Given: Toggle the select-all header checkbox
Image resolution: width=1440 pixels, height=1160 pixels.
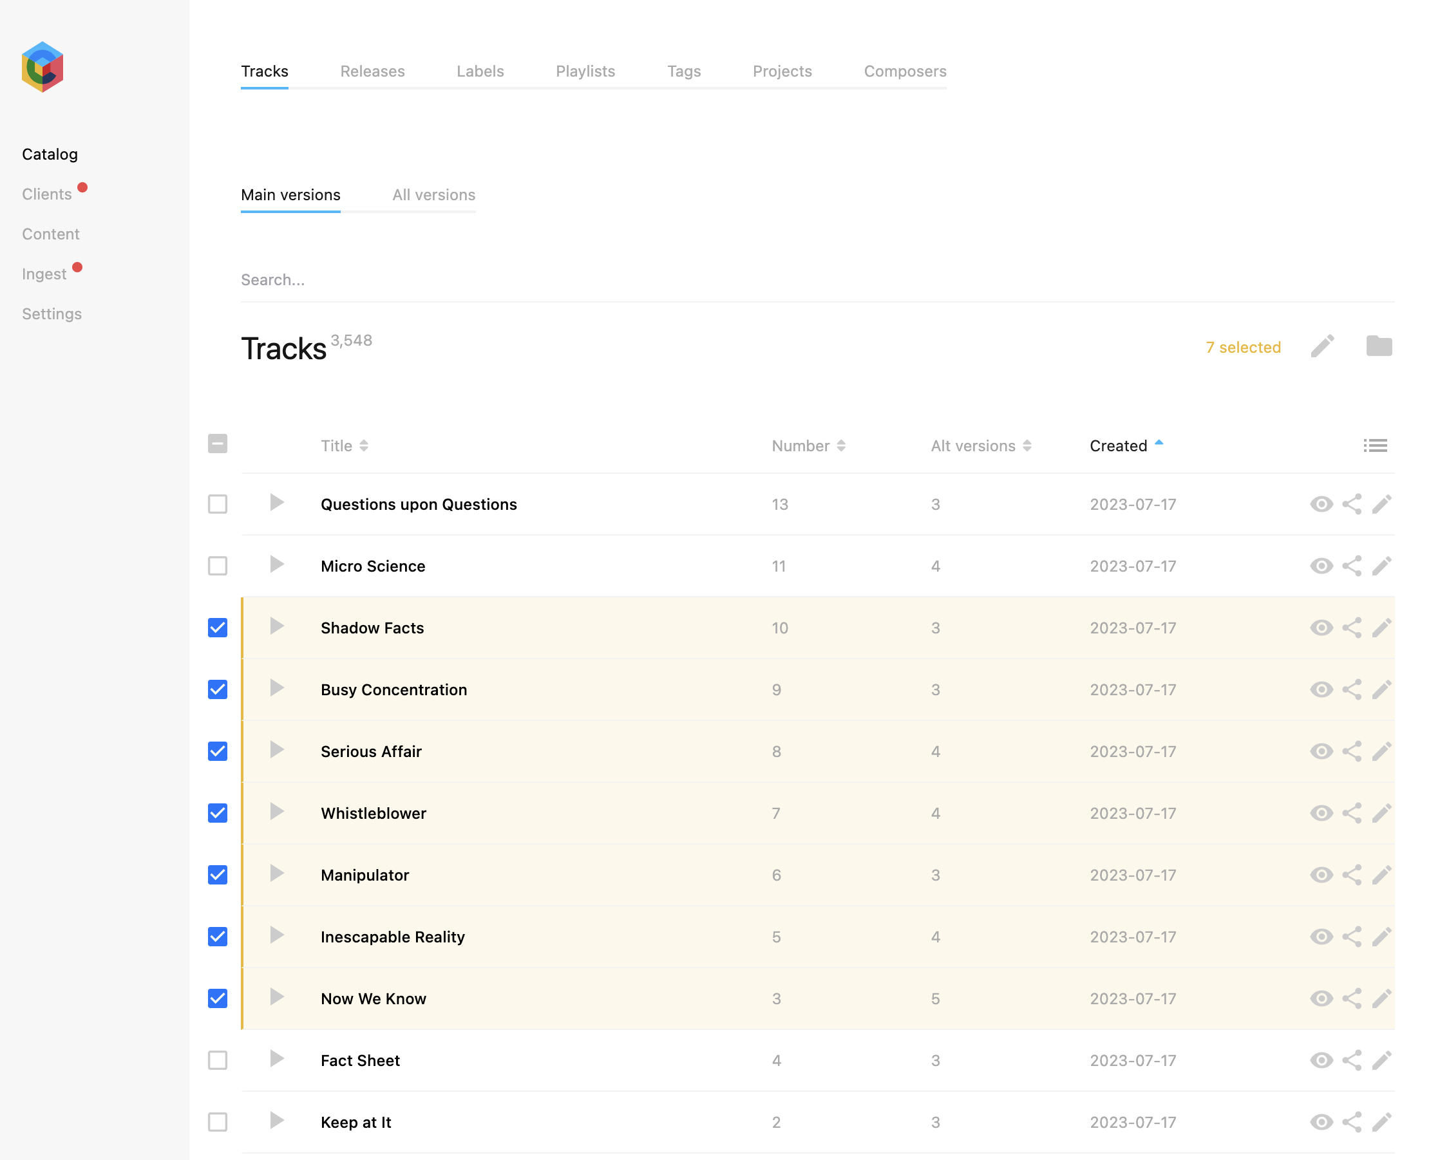Looking at the screenshot, I should pyautogui.click(x=217, y=444).
